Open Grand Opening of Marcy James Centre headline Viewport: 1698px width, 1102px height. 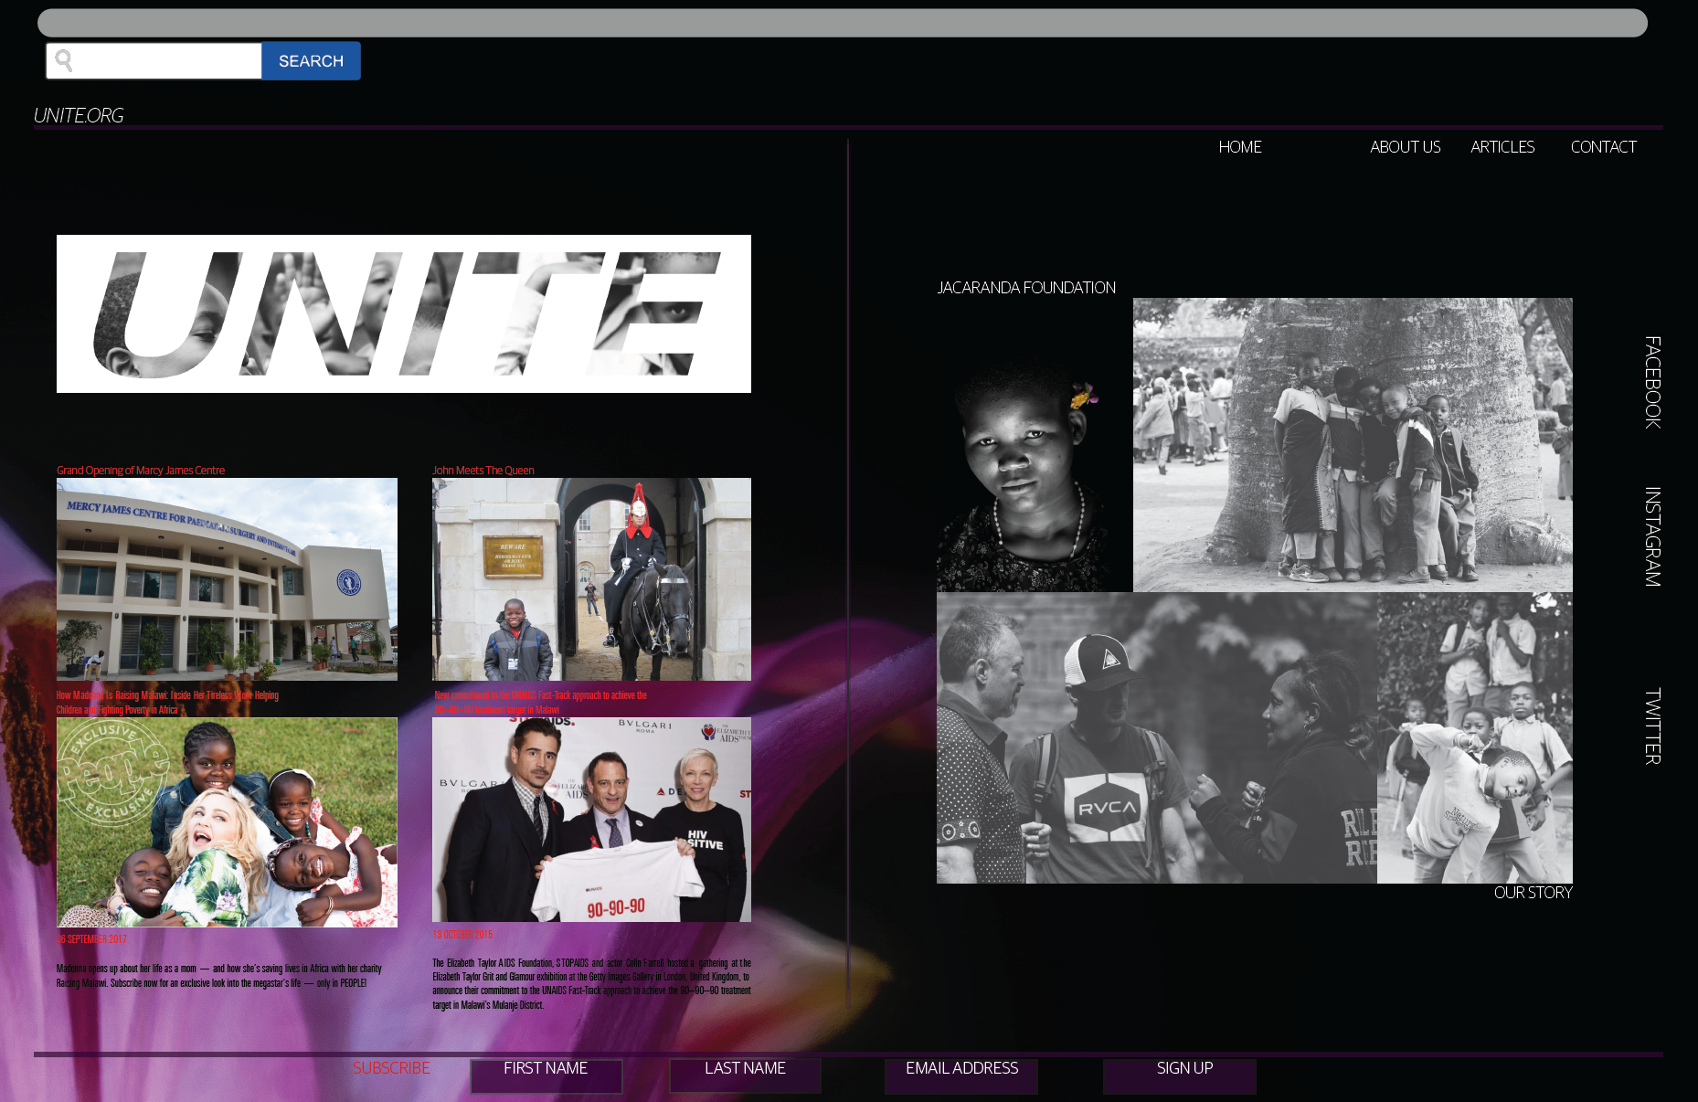[x=141, y=471]
